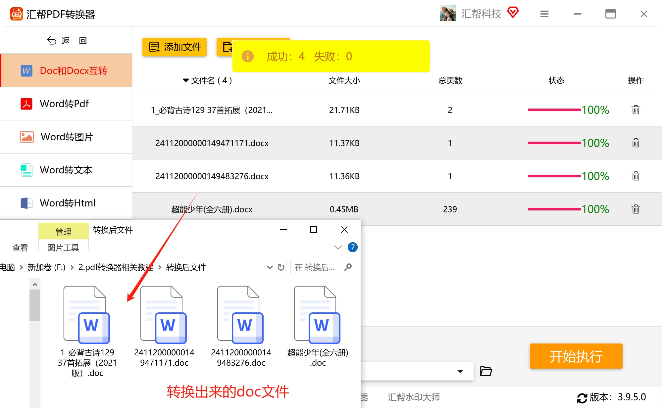This screenshot has height=408, width=662.
Task: Click the VIP diamond icon
Action: pyautogui.click(x=513, y=13)
